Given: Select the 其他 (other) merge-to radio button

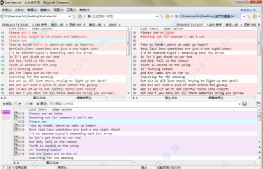Looking at the screenshot, I should click(38, 104).
